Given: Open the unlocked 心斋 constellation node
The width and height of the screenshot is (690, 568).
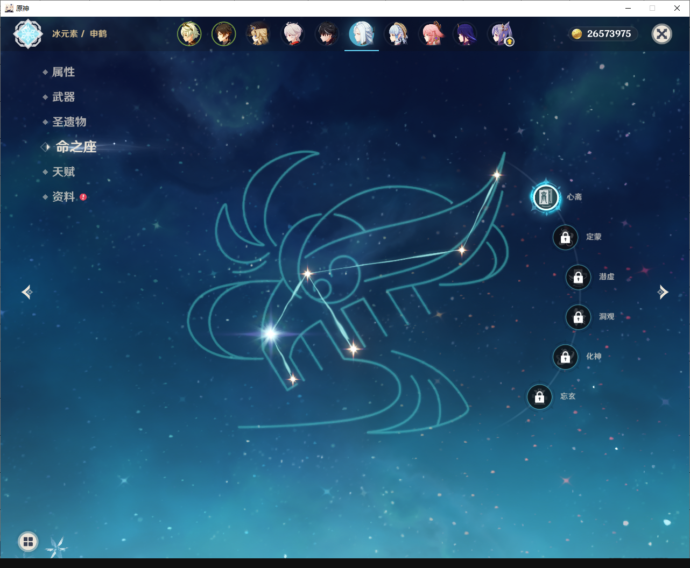Looking at the screenshot, I should pos(546,197).
